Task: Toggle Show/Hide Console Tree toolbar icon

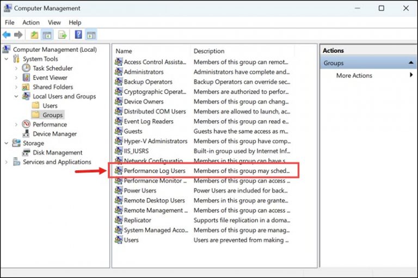Action: (x=47, y=35)
